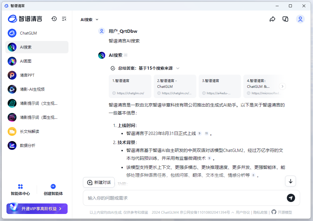This screenshot has width=313, height=221.
Task: Click the checkmark icon beside 总结答案
Action: click(x=113, y=68)
